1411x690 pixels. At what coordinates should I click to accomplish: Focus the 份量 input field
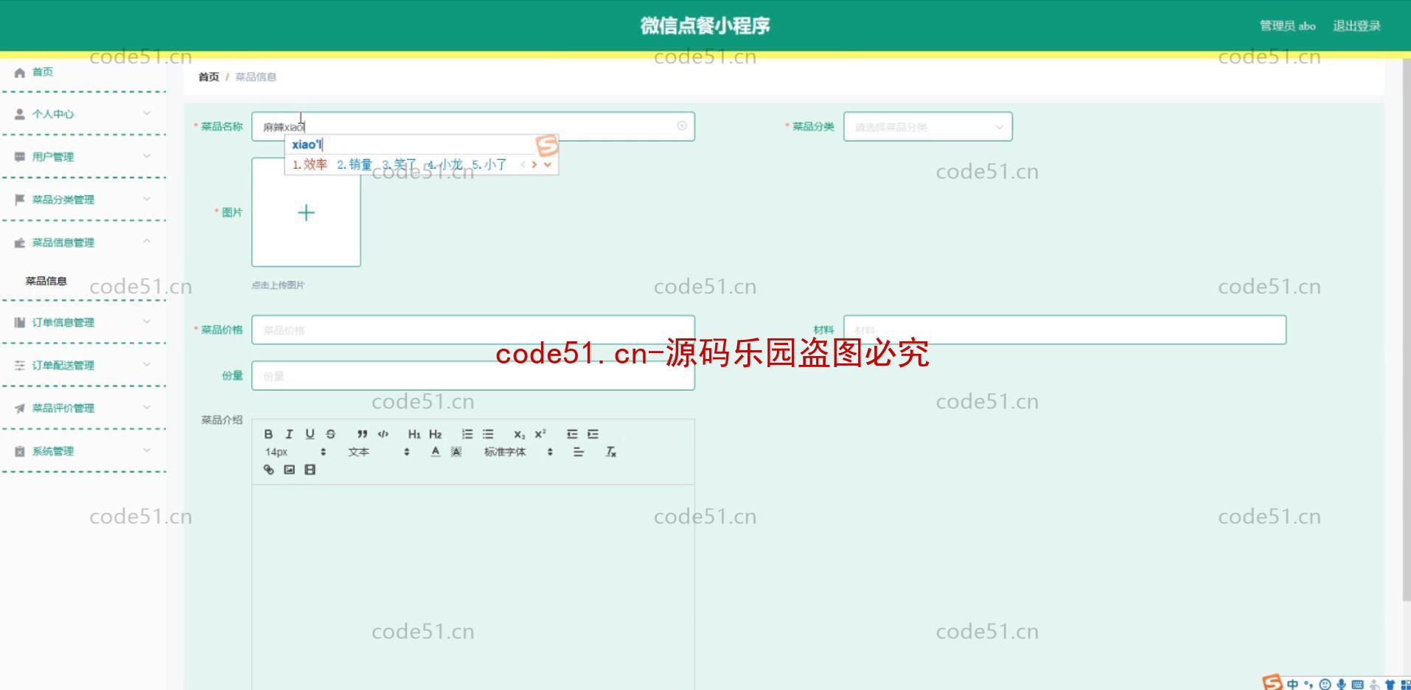tap(473, 376)
